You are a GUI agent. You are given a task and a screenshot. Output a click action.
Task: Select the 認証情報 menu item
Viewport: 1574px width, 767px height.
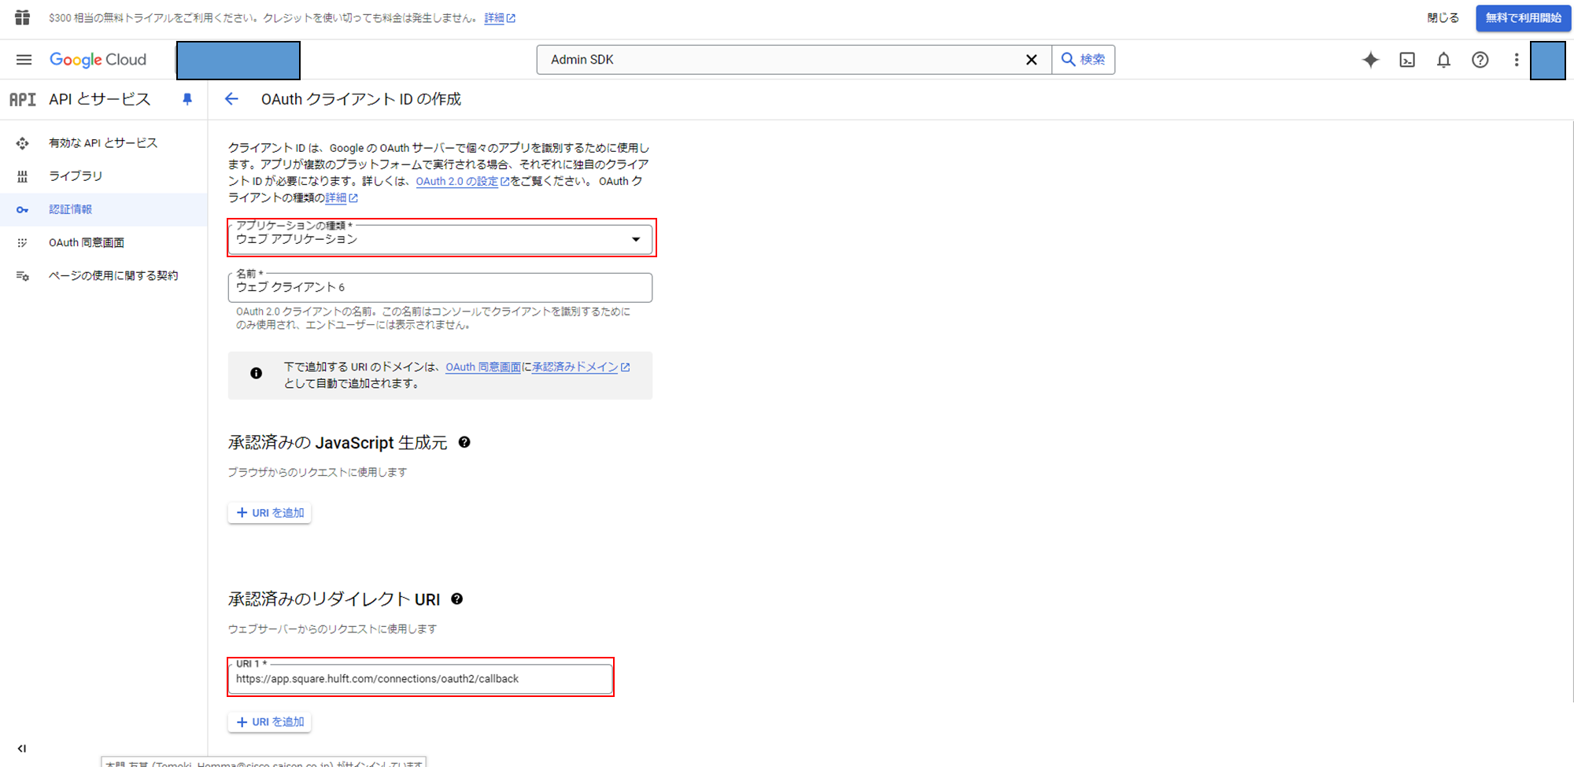coord(104,209)
